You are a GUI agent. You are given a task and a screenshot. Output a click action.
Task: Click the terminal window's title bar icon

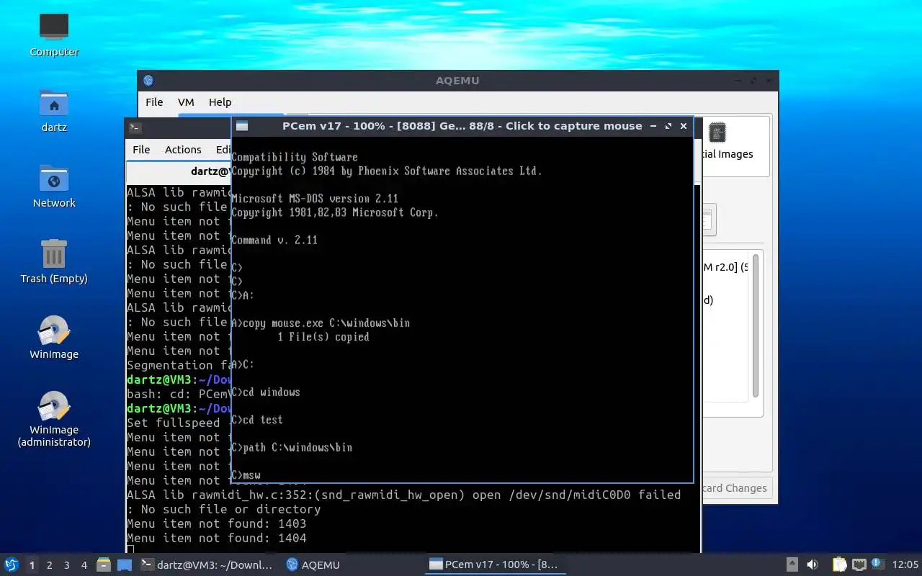coord(135,128)
